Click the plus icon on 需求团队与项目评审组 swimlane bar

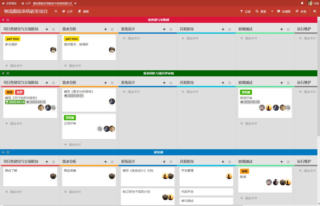pyautogui.click(x=3, y=73)
